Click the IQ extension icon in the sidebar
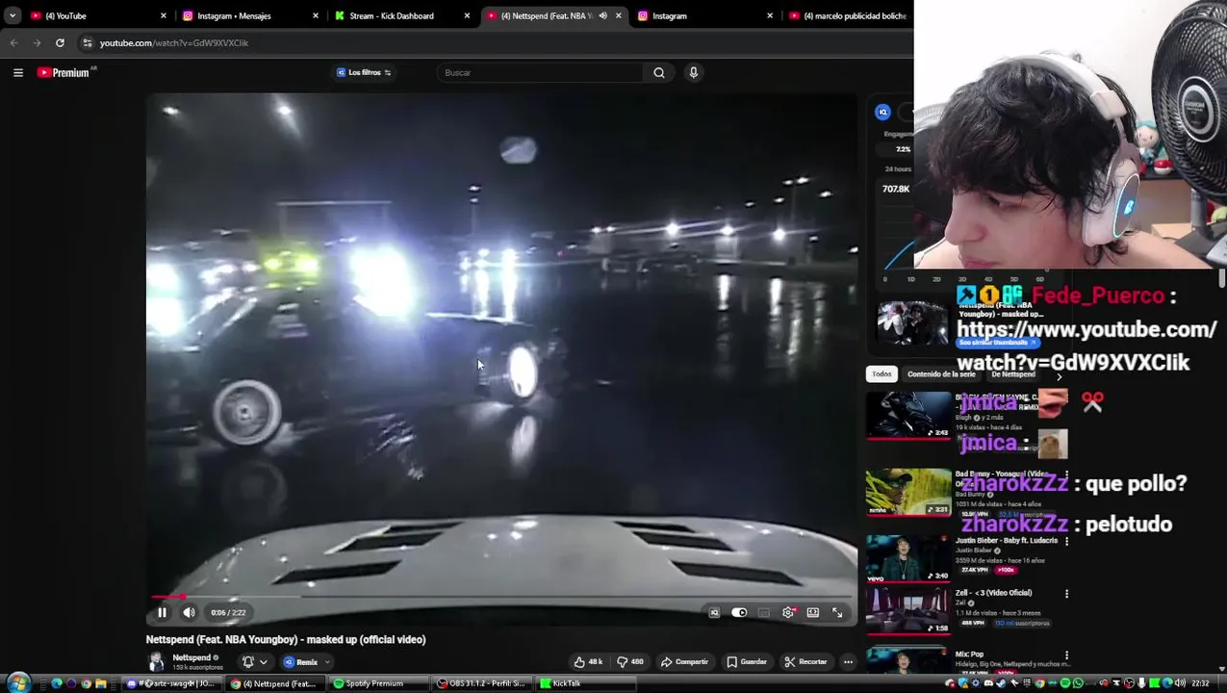Viewport: 1227px width, 693px height. tap(882, 112)
